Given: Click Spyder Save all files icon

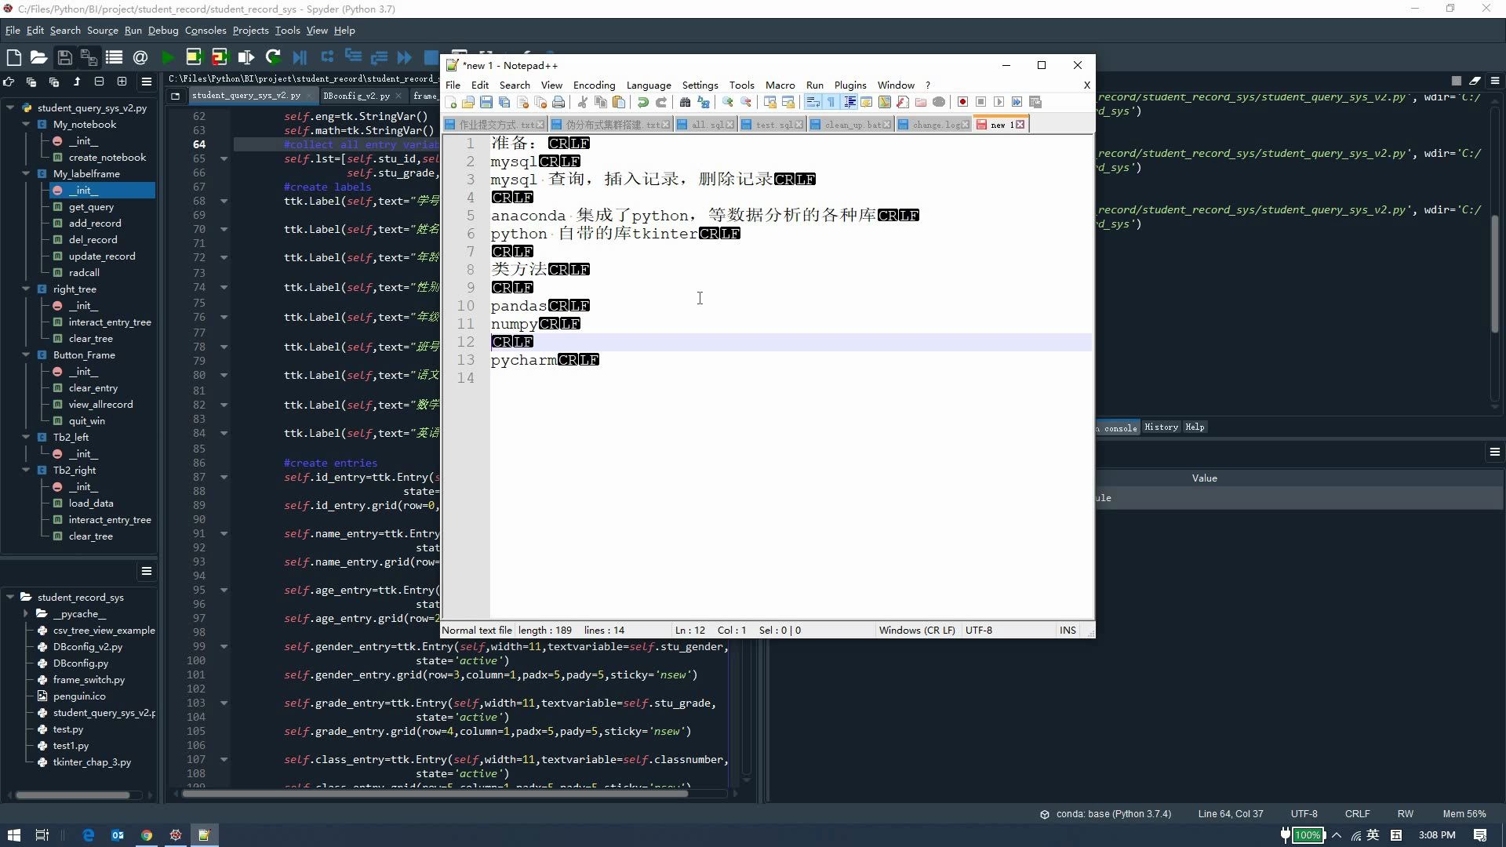Looking at the screenshot, I should [89, 57].
